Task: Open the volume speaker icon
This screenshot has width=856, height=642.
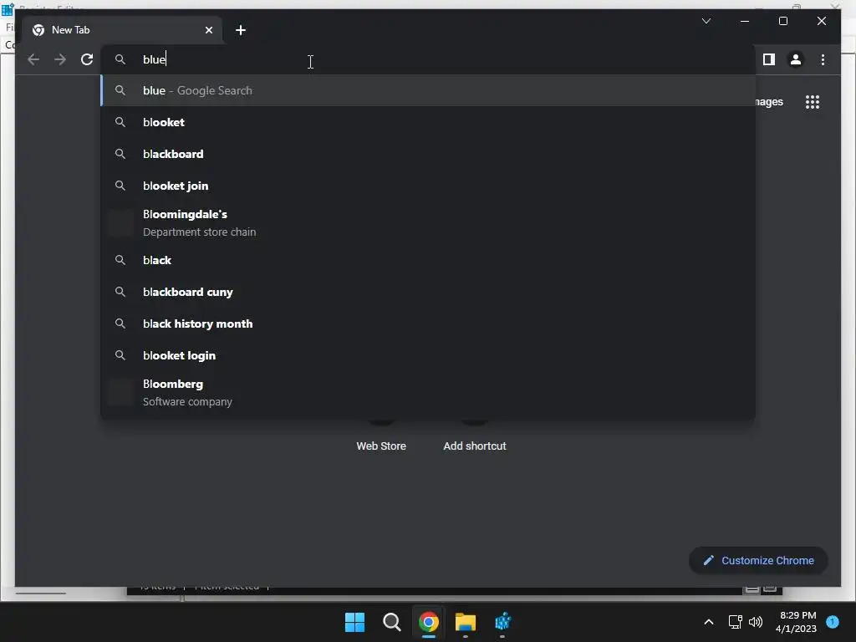Action: [756, 622]
